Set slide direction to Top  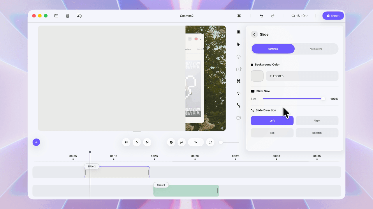[272, 133]
